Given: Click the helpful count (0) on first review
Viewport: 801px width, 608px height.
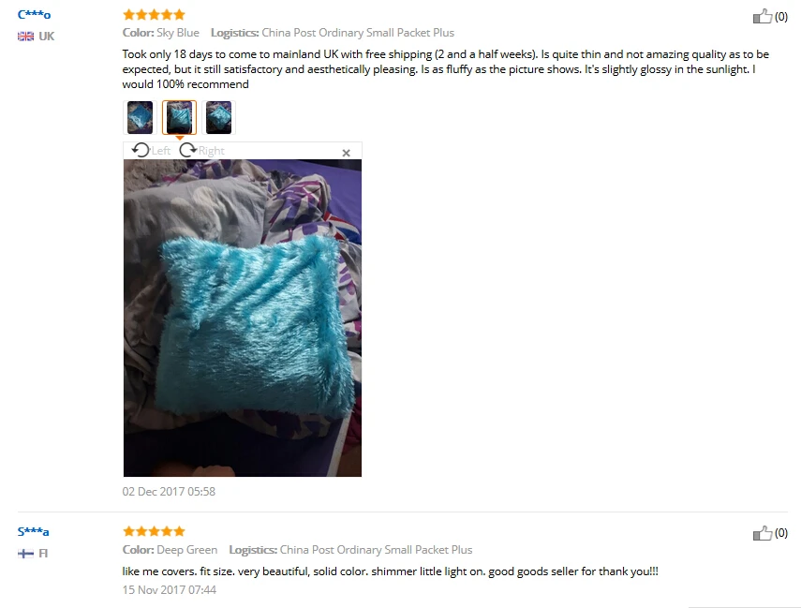Looking at the screenshot, I should (781, 17).
